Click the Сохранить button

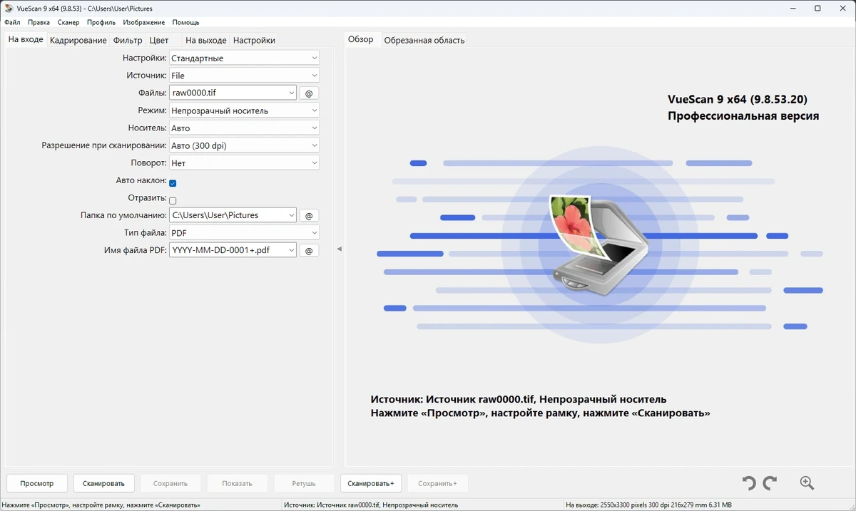[x=170, y=483]
